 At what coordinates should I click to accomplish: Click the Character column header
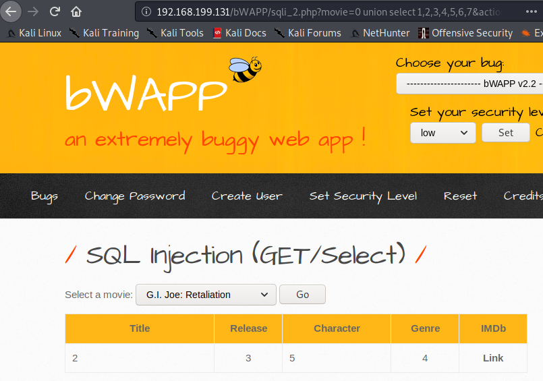(337, 328)
